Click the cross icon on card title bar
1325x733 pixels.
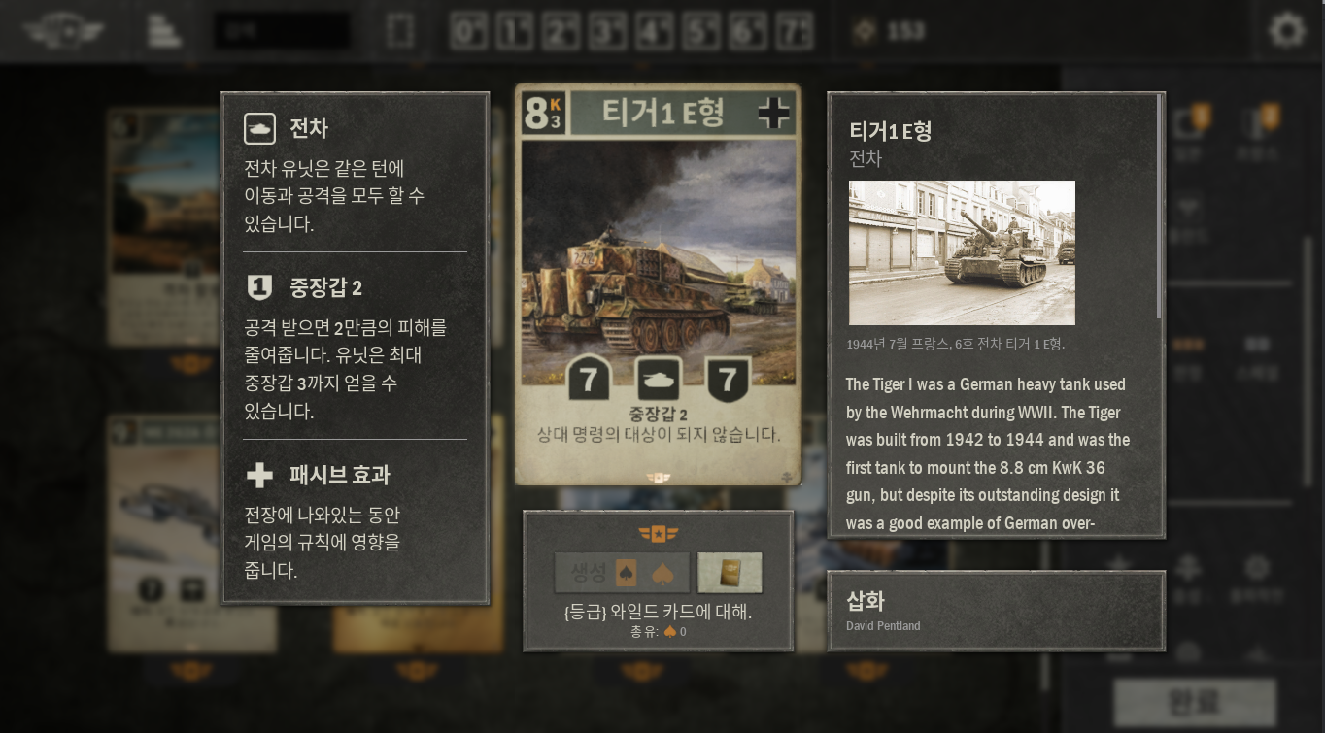pos(773,113)
